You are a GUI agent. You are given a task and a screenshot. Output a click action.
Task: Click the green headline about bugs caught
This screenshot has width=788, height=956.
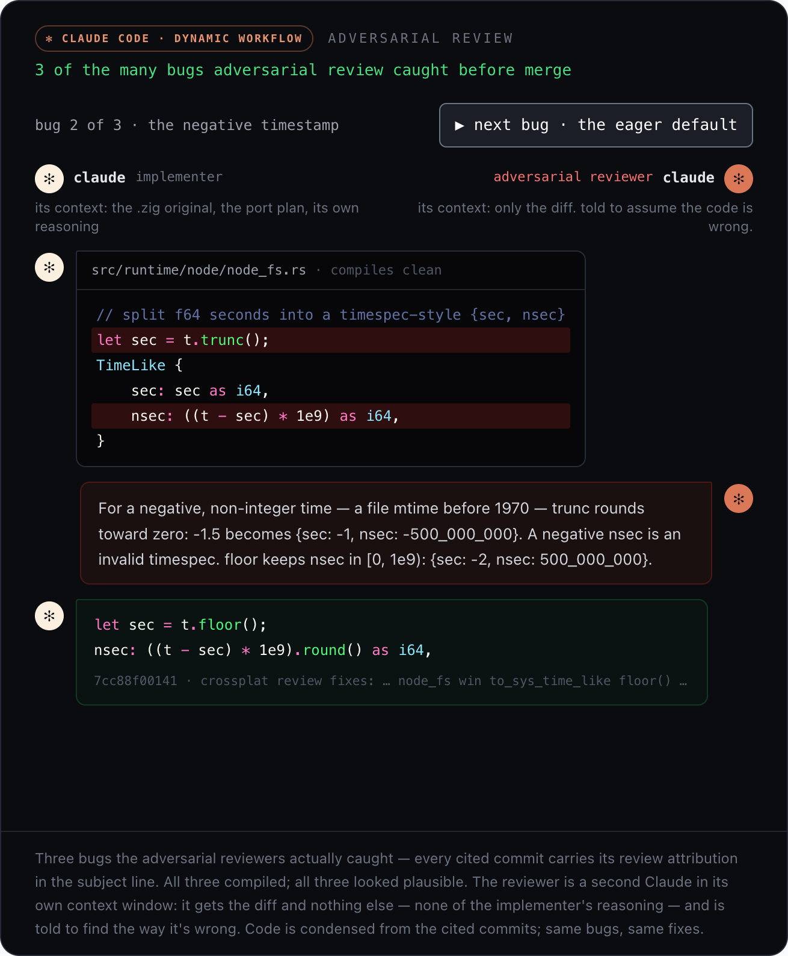pos(303,70)
